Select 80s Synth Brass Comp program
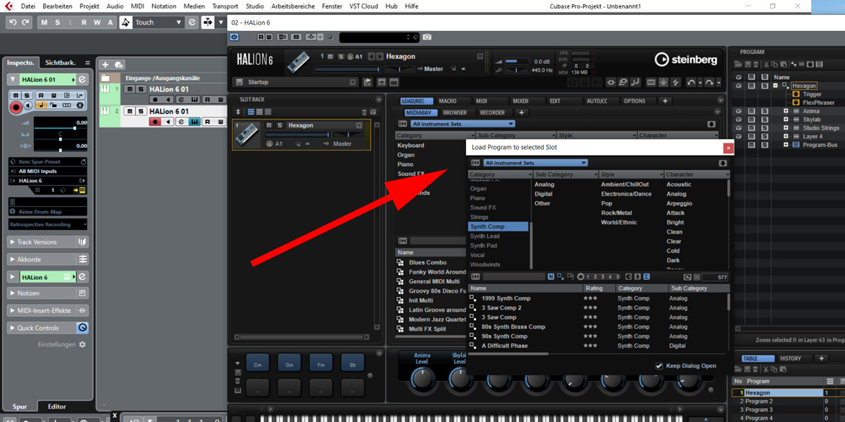 (x=513, y=327)
